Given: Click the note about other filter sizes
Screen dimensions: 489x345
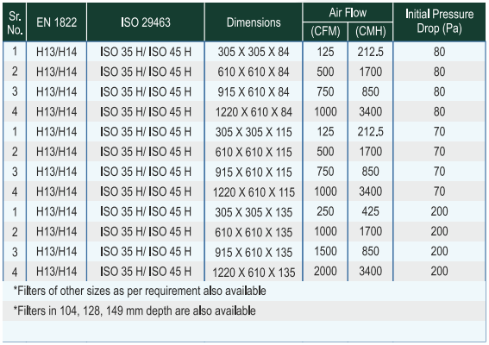Looking at the screenshot, I should point(140,291).
